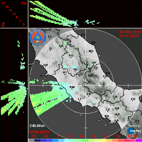
Task: Click the AN city label on the map
Action: click(93, 43)
